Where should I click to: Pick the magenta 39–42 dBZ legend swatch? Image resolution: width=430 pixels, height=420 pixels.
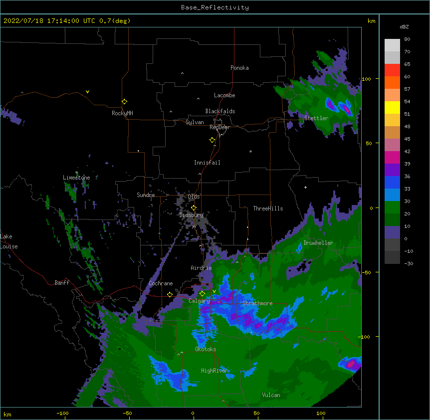(x=392, y=157)
